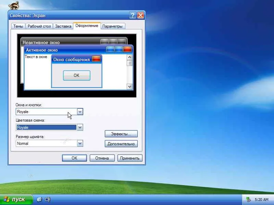
Task: Click the Оформление tab
Action: [x=87, y=26]
